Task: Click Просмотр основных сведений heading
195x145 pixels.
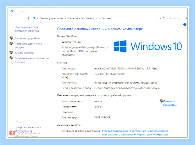Action: coord(100,29)
